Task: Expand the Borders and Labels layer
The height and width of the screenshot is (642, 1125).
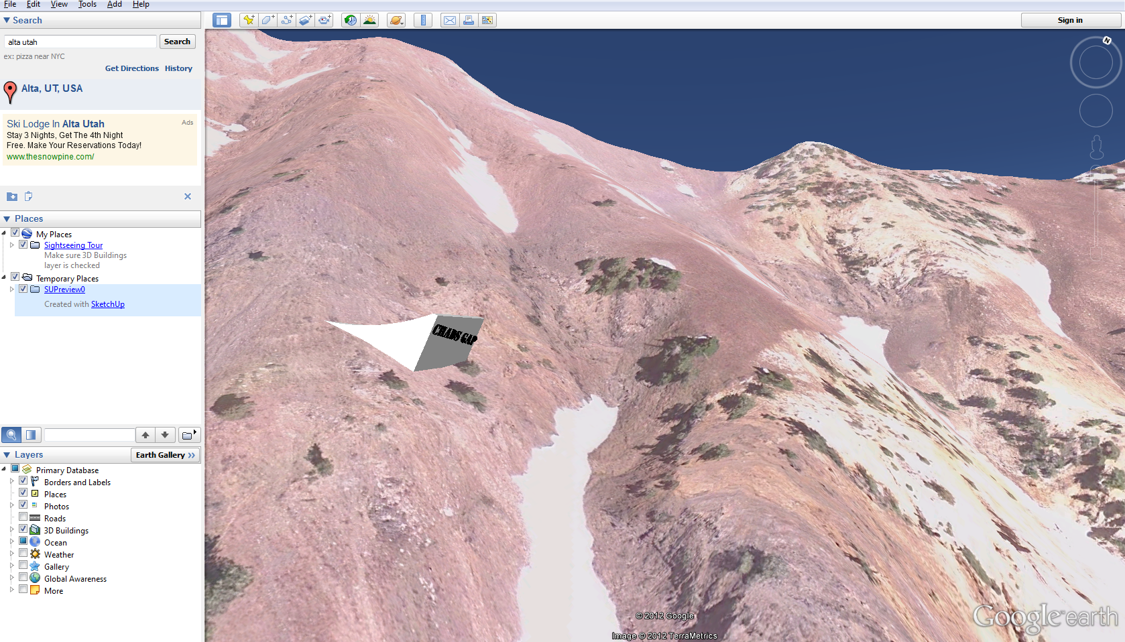Action: (x=12, y=481)
